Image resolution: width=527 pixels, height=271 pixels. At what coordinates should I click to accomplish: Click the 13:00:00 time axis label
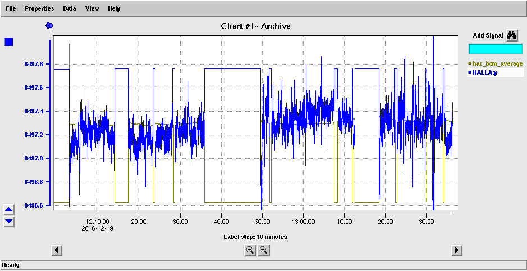[x=303, y=222]
